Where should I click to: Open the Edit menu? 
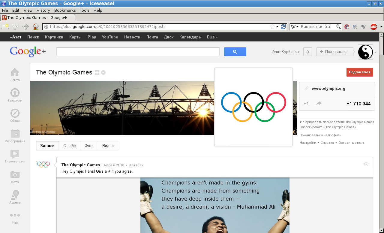16,10
